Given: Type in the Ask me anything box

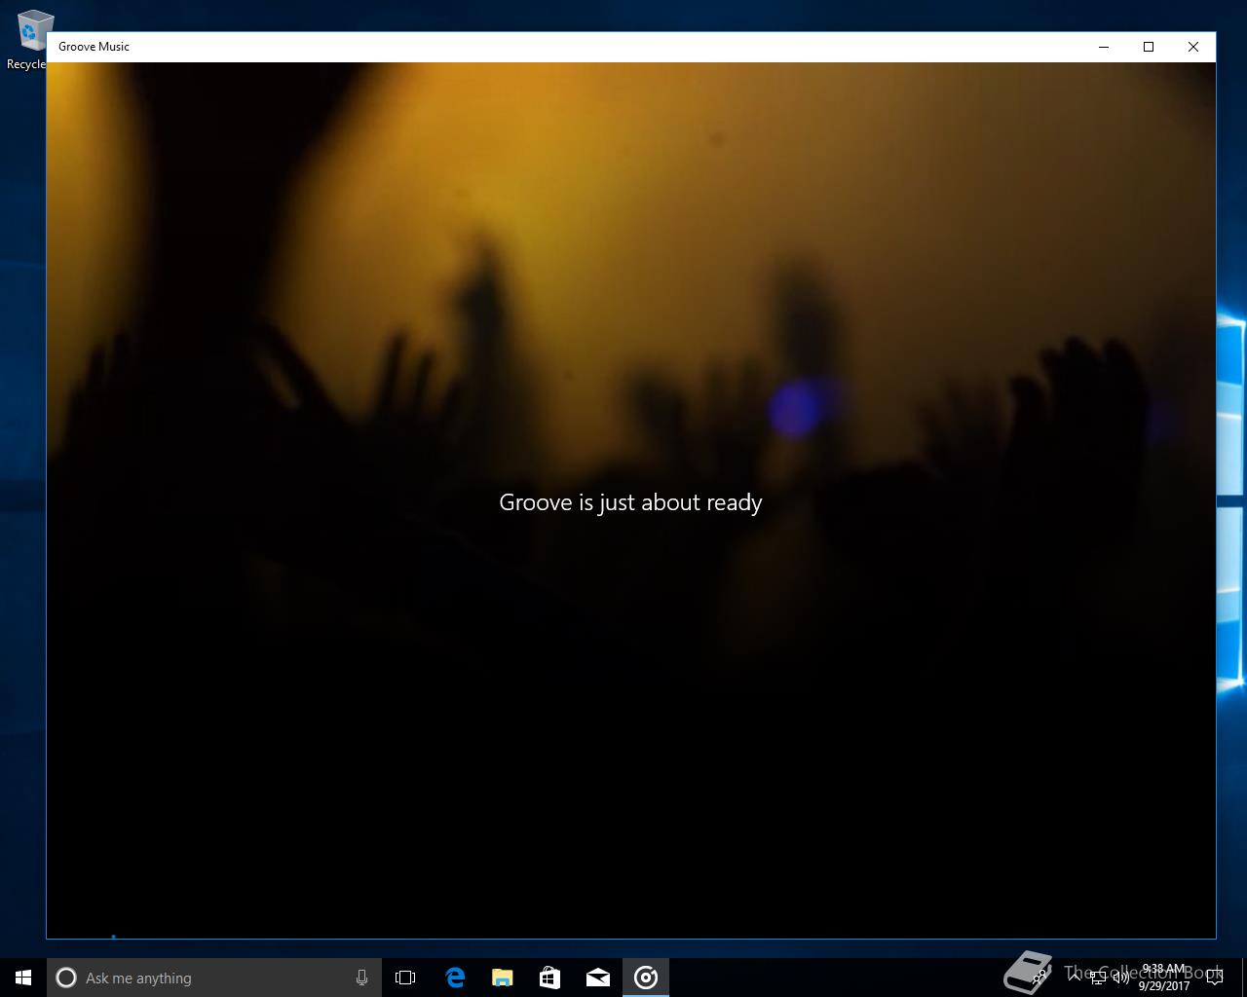Looking at the screenshot, I should point(214,978).
